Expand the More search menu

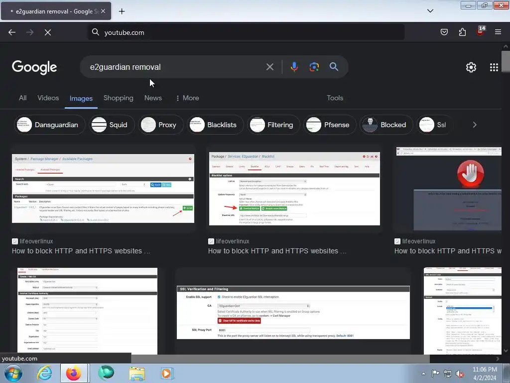coord(187,98)
